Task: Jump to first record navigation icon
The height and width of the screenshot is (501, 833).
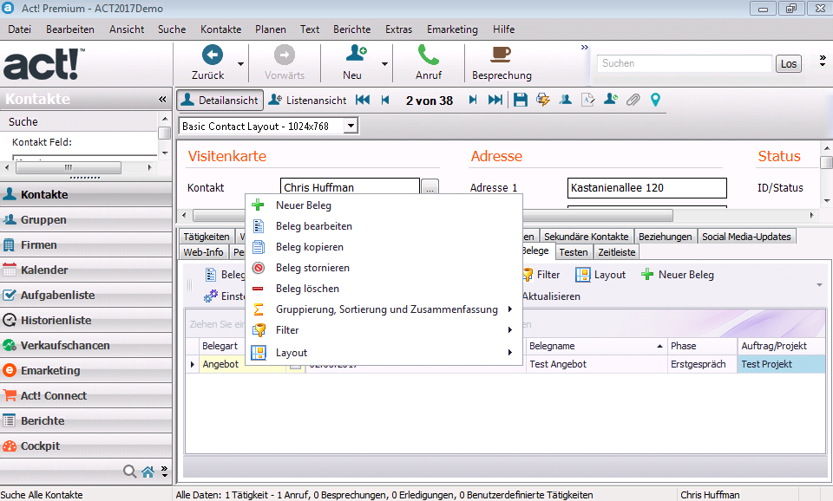Action: pos(363,100)
